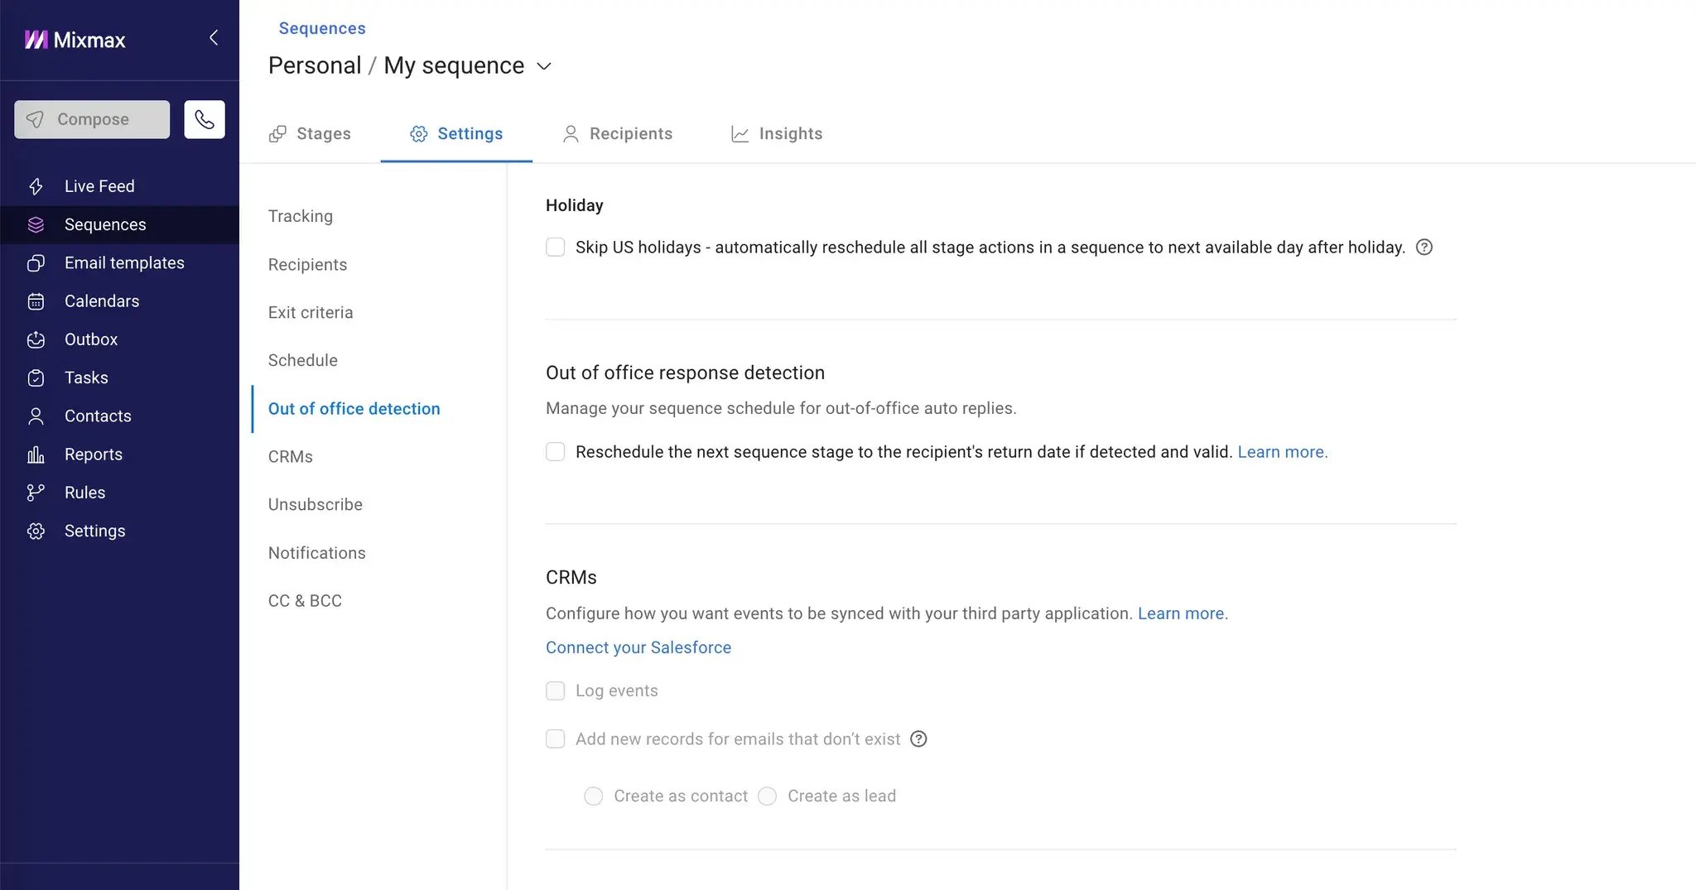Click Connect your Salesforce link
The image size is (1696, 890).
(638, 647)
